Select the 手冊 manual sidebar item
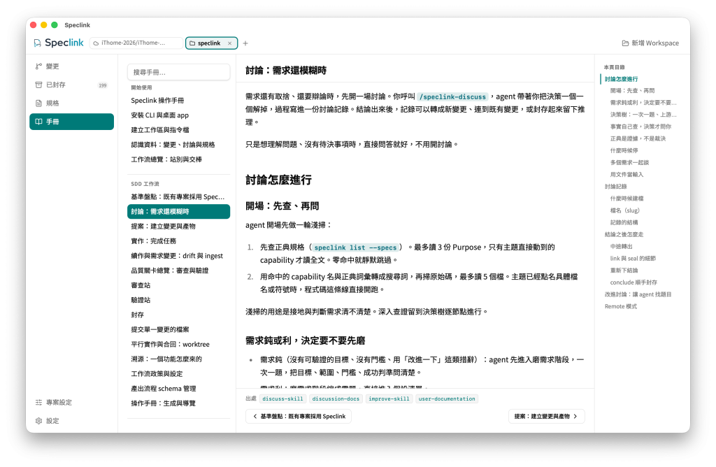Viewport: 716px width, 467px height. click(x=72, y=122)
